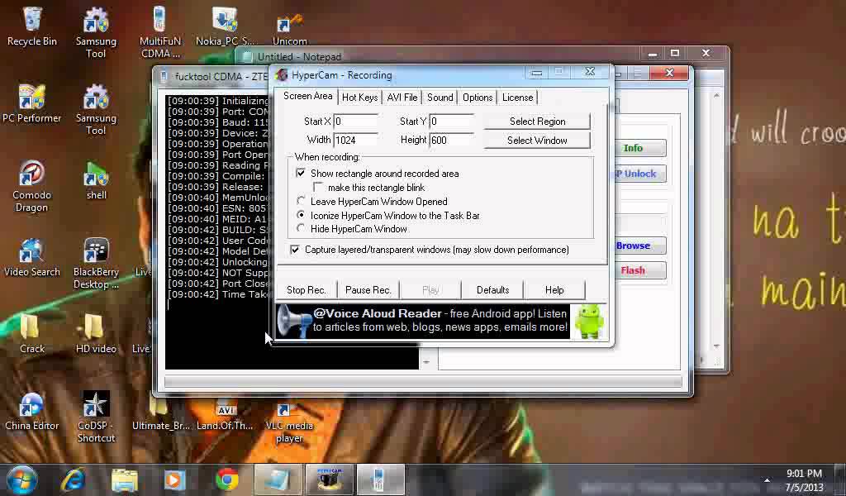Click Stop Rec. button
The height and width of the screenshot is (496, 846).
306,290
